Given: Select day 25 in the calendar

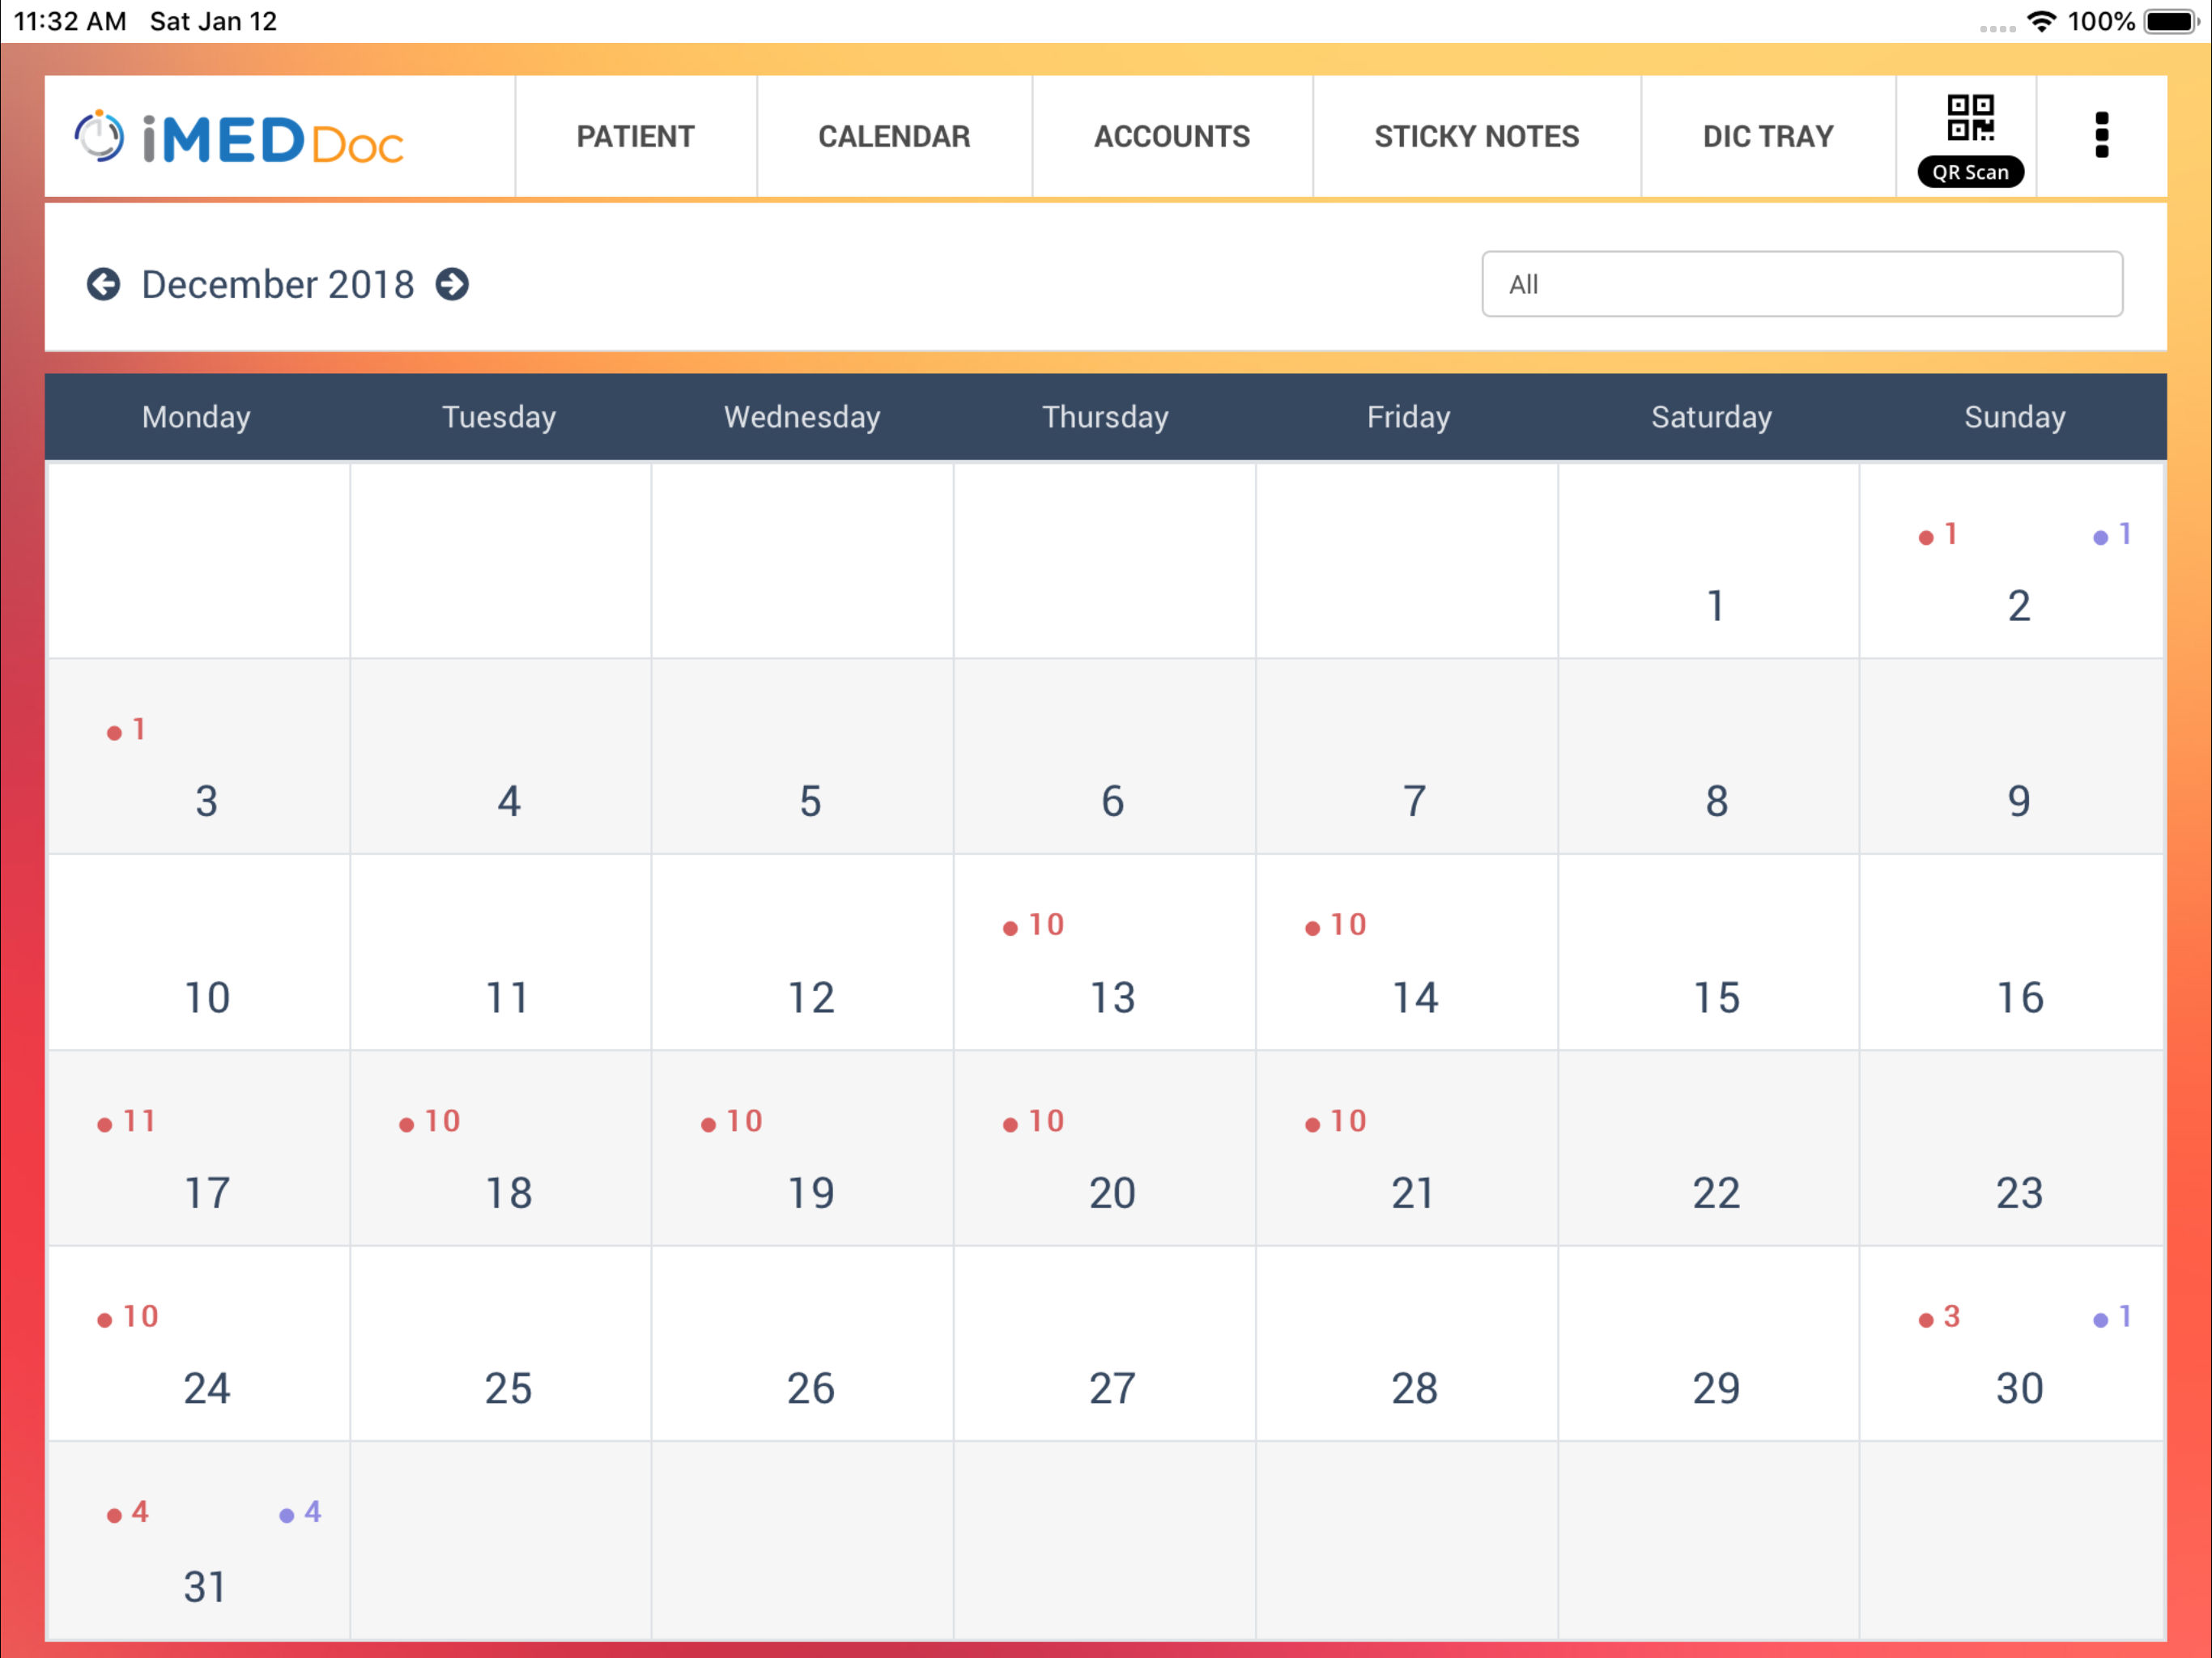Looking at the screenshot, I should point(501,1343).
